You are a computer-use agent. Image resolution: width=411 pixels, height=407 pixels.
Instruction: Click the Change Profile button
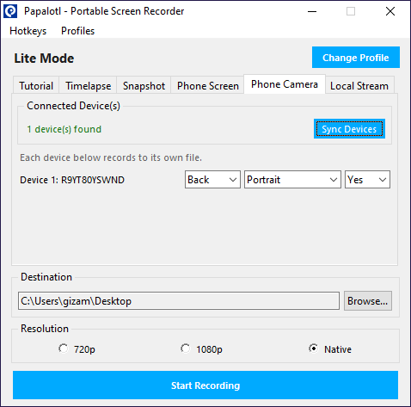[x=356, y=58]
